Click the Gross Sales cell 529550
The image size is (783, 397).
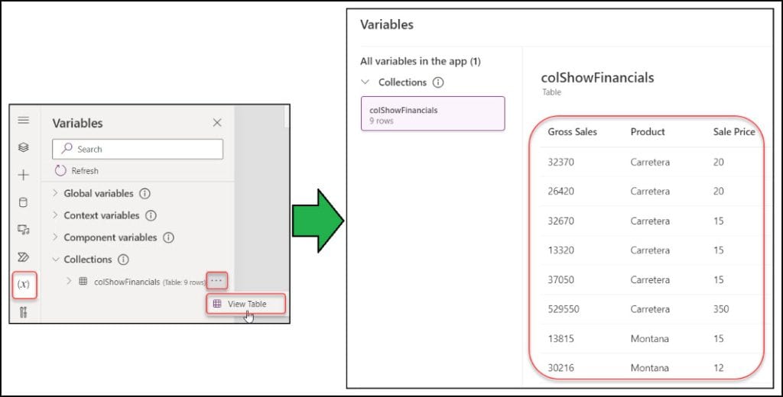pos(564,309)
